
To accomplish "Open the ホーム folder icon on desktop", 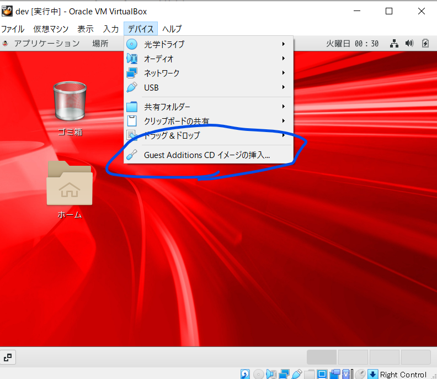I will [x=70, y=189].
